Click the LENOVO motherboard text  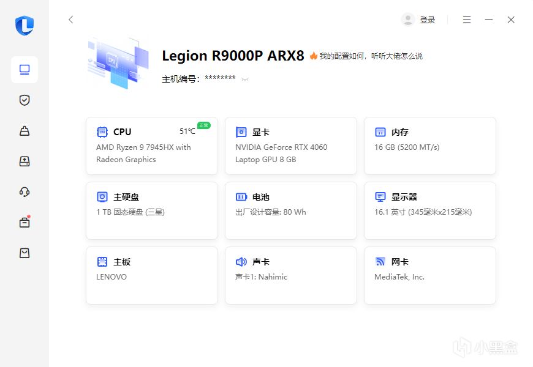point(112,276)
